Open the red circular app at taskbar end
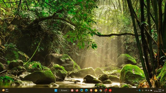 (110, 90)
